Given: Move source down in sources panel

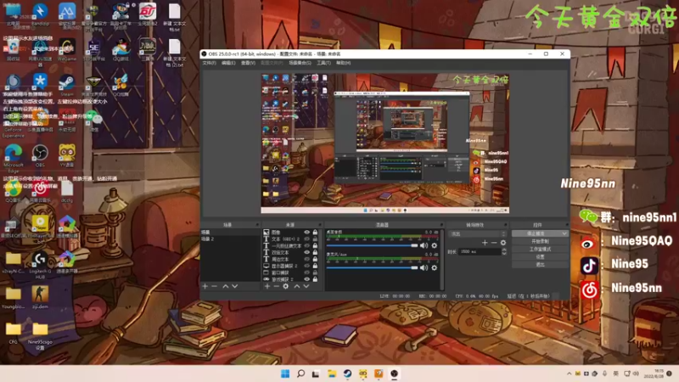Looking at the screenshot, I should 306,286.
